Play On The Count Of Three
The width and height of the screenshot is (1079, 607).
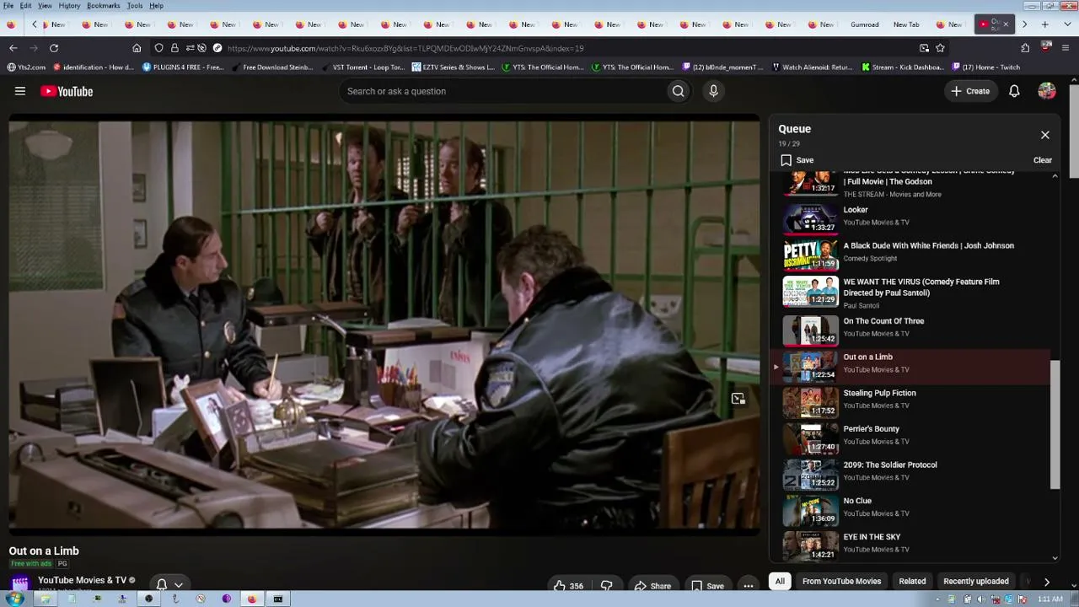[883, 321]
